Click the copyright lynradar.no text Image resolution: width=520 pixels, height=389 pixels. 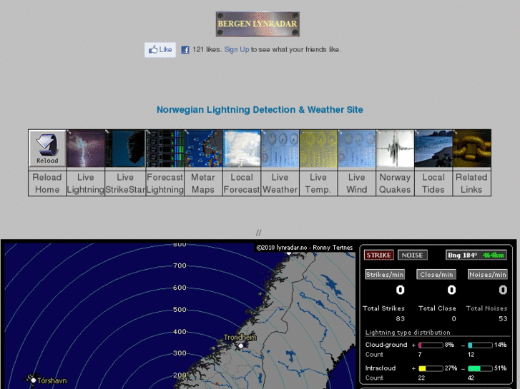click(305, 247)
